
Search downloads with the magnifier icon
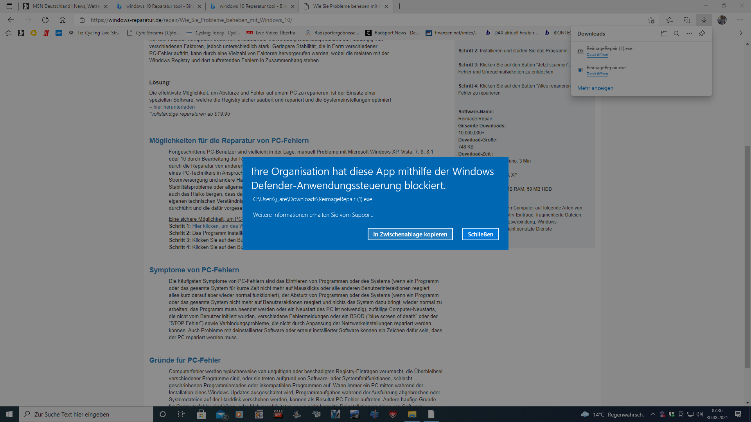click(x=677, y=34)
